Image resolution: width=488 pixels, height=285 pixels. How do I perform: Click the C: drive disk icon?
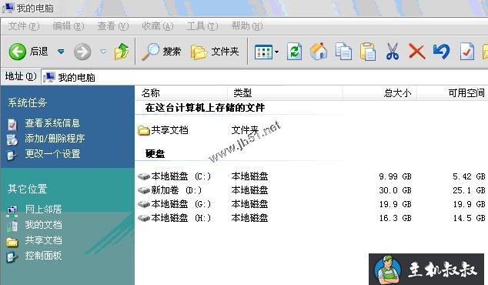pos(144,176)
